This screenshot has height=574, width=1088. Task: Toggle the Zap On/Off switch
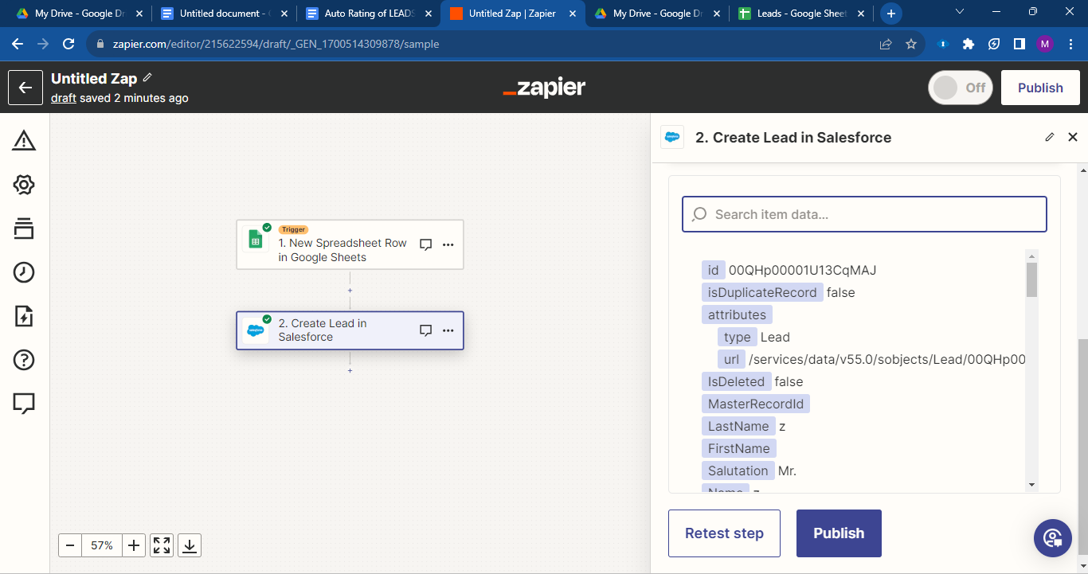[961, 88]
